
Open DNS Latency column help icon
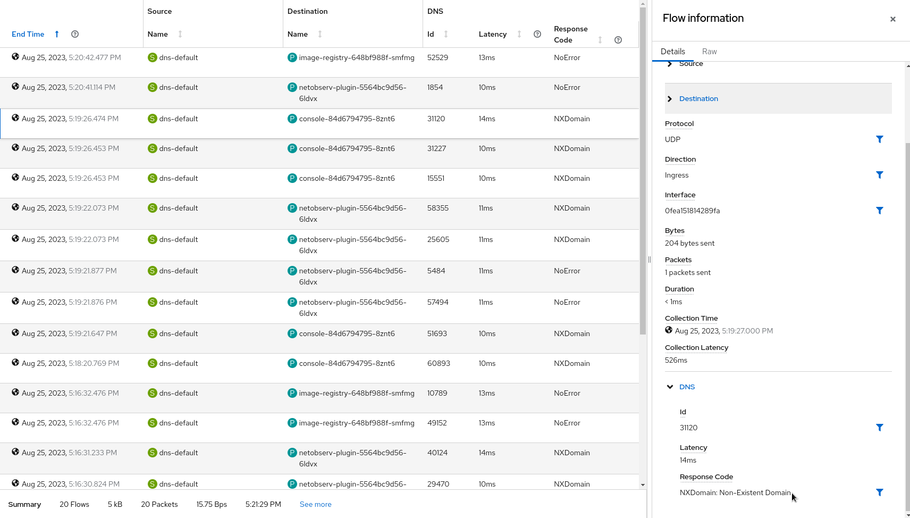click(x=537, y=34)
